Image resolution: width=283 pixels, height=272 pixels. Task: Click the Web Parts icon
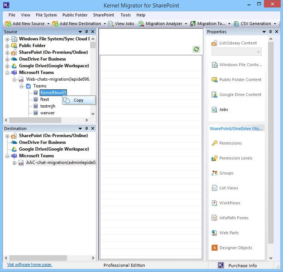pos(215,233)
